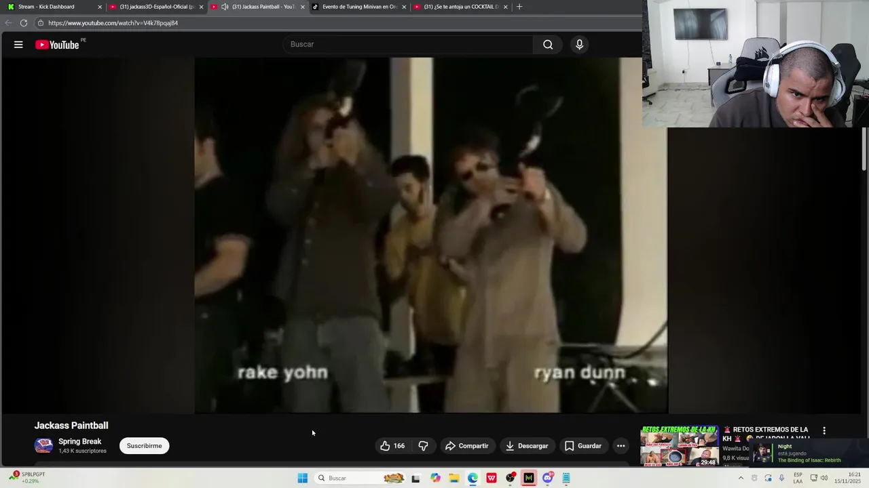Open volume settings in system tray
Screen dimensions: 869x488
824,479
